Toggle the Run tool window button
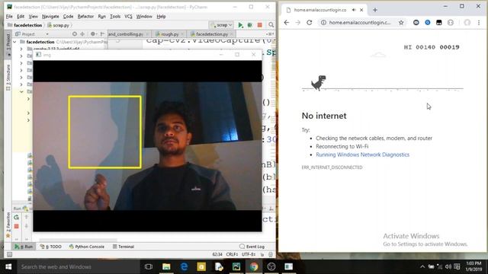488x274 pixels. tap(24, 247)
